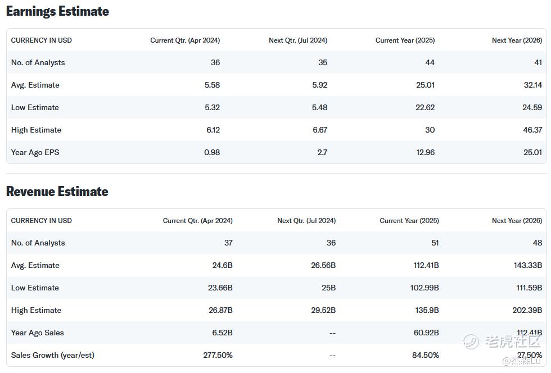Click the CURRENCY IN USD label in earnings table
551x373 pixels.
(x=42, y=40)
